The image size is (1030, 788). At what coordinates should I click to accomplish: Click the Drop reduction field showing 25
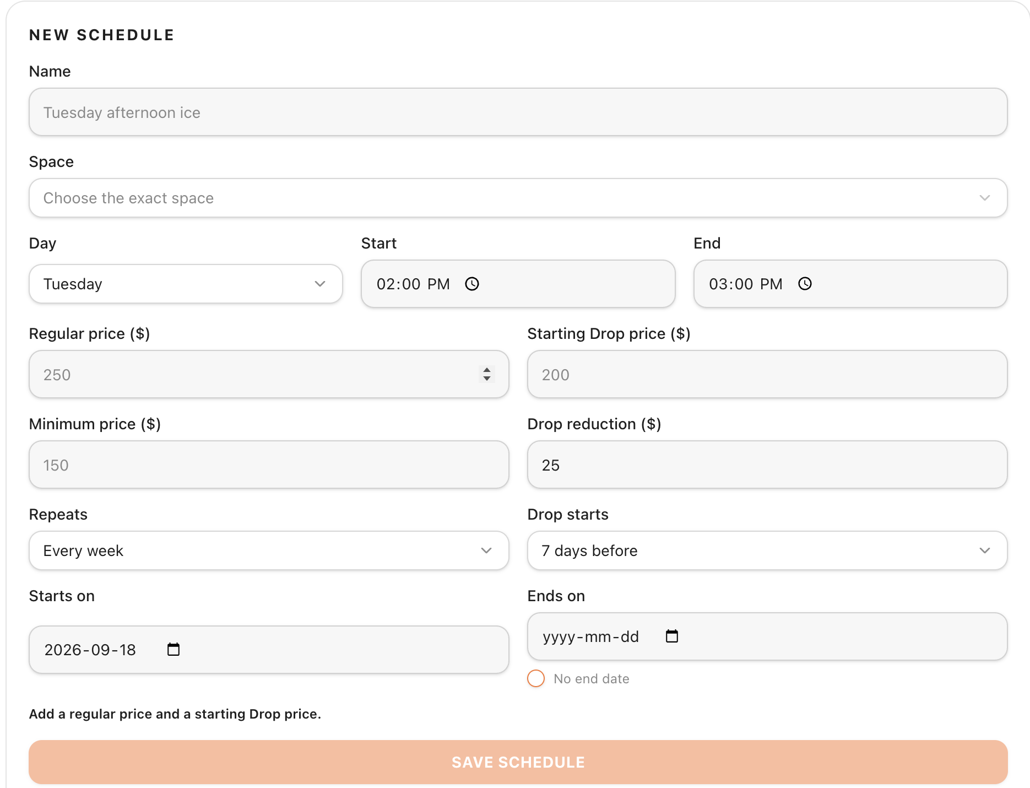pos(767,465)
